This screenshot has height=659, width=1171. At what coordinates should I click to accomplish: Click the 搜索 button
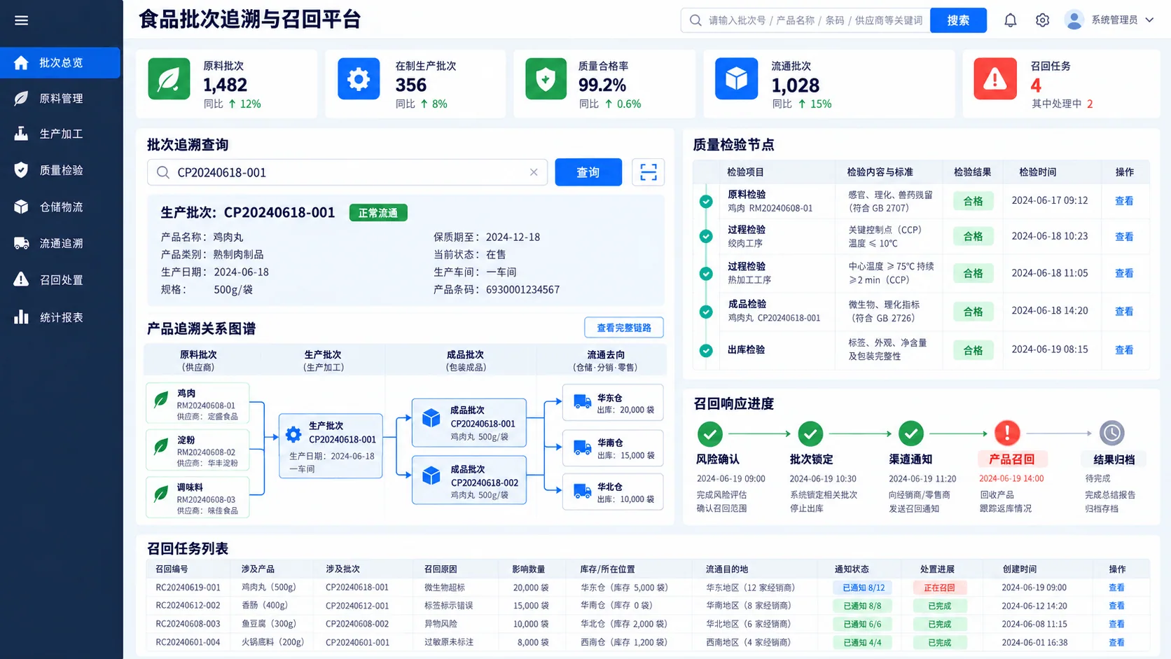point(958,20)
